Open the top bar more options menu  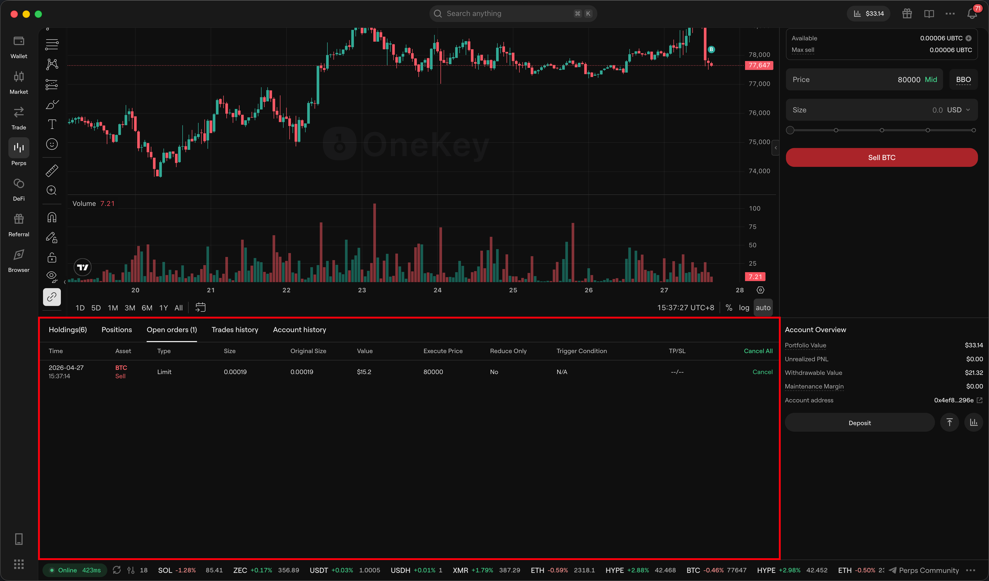[x=950, y=14]
